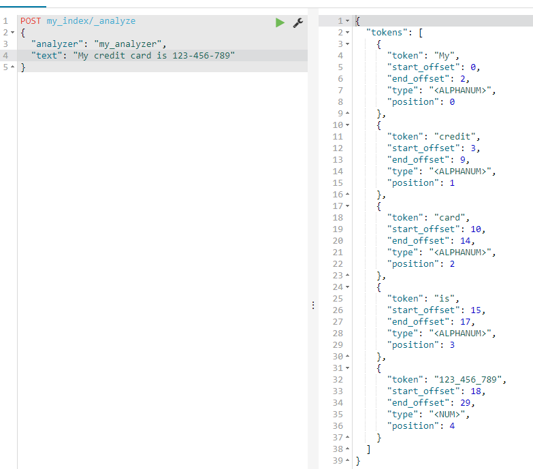
Task: Click the "is" token value
Action: coord(445,299)
